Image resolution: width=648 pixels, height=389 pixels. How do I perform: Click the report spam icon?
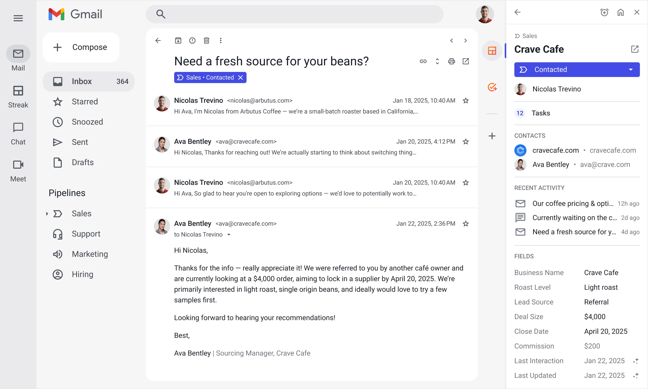(192, 40)
